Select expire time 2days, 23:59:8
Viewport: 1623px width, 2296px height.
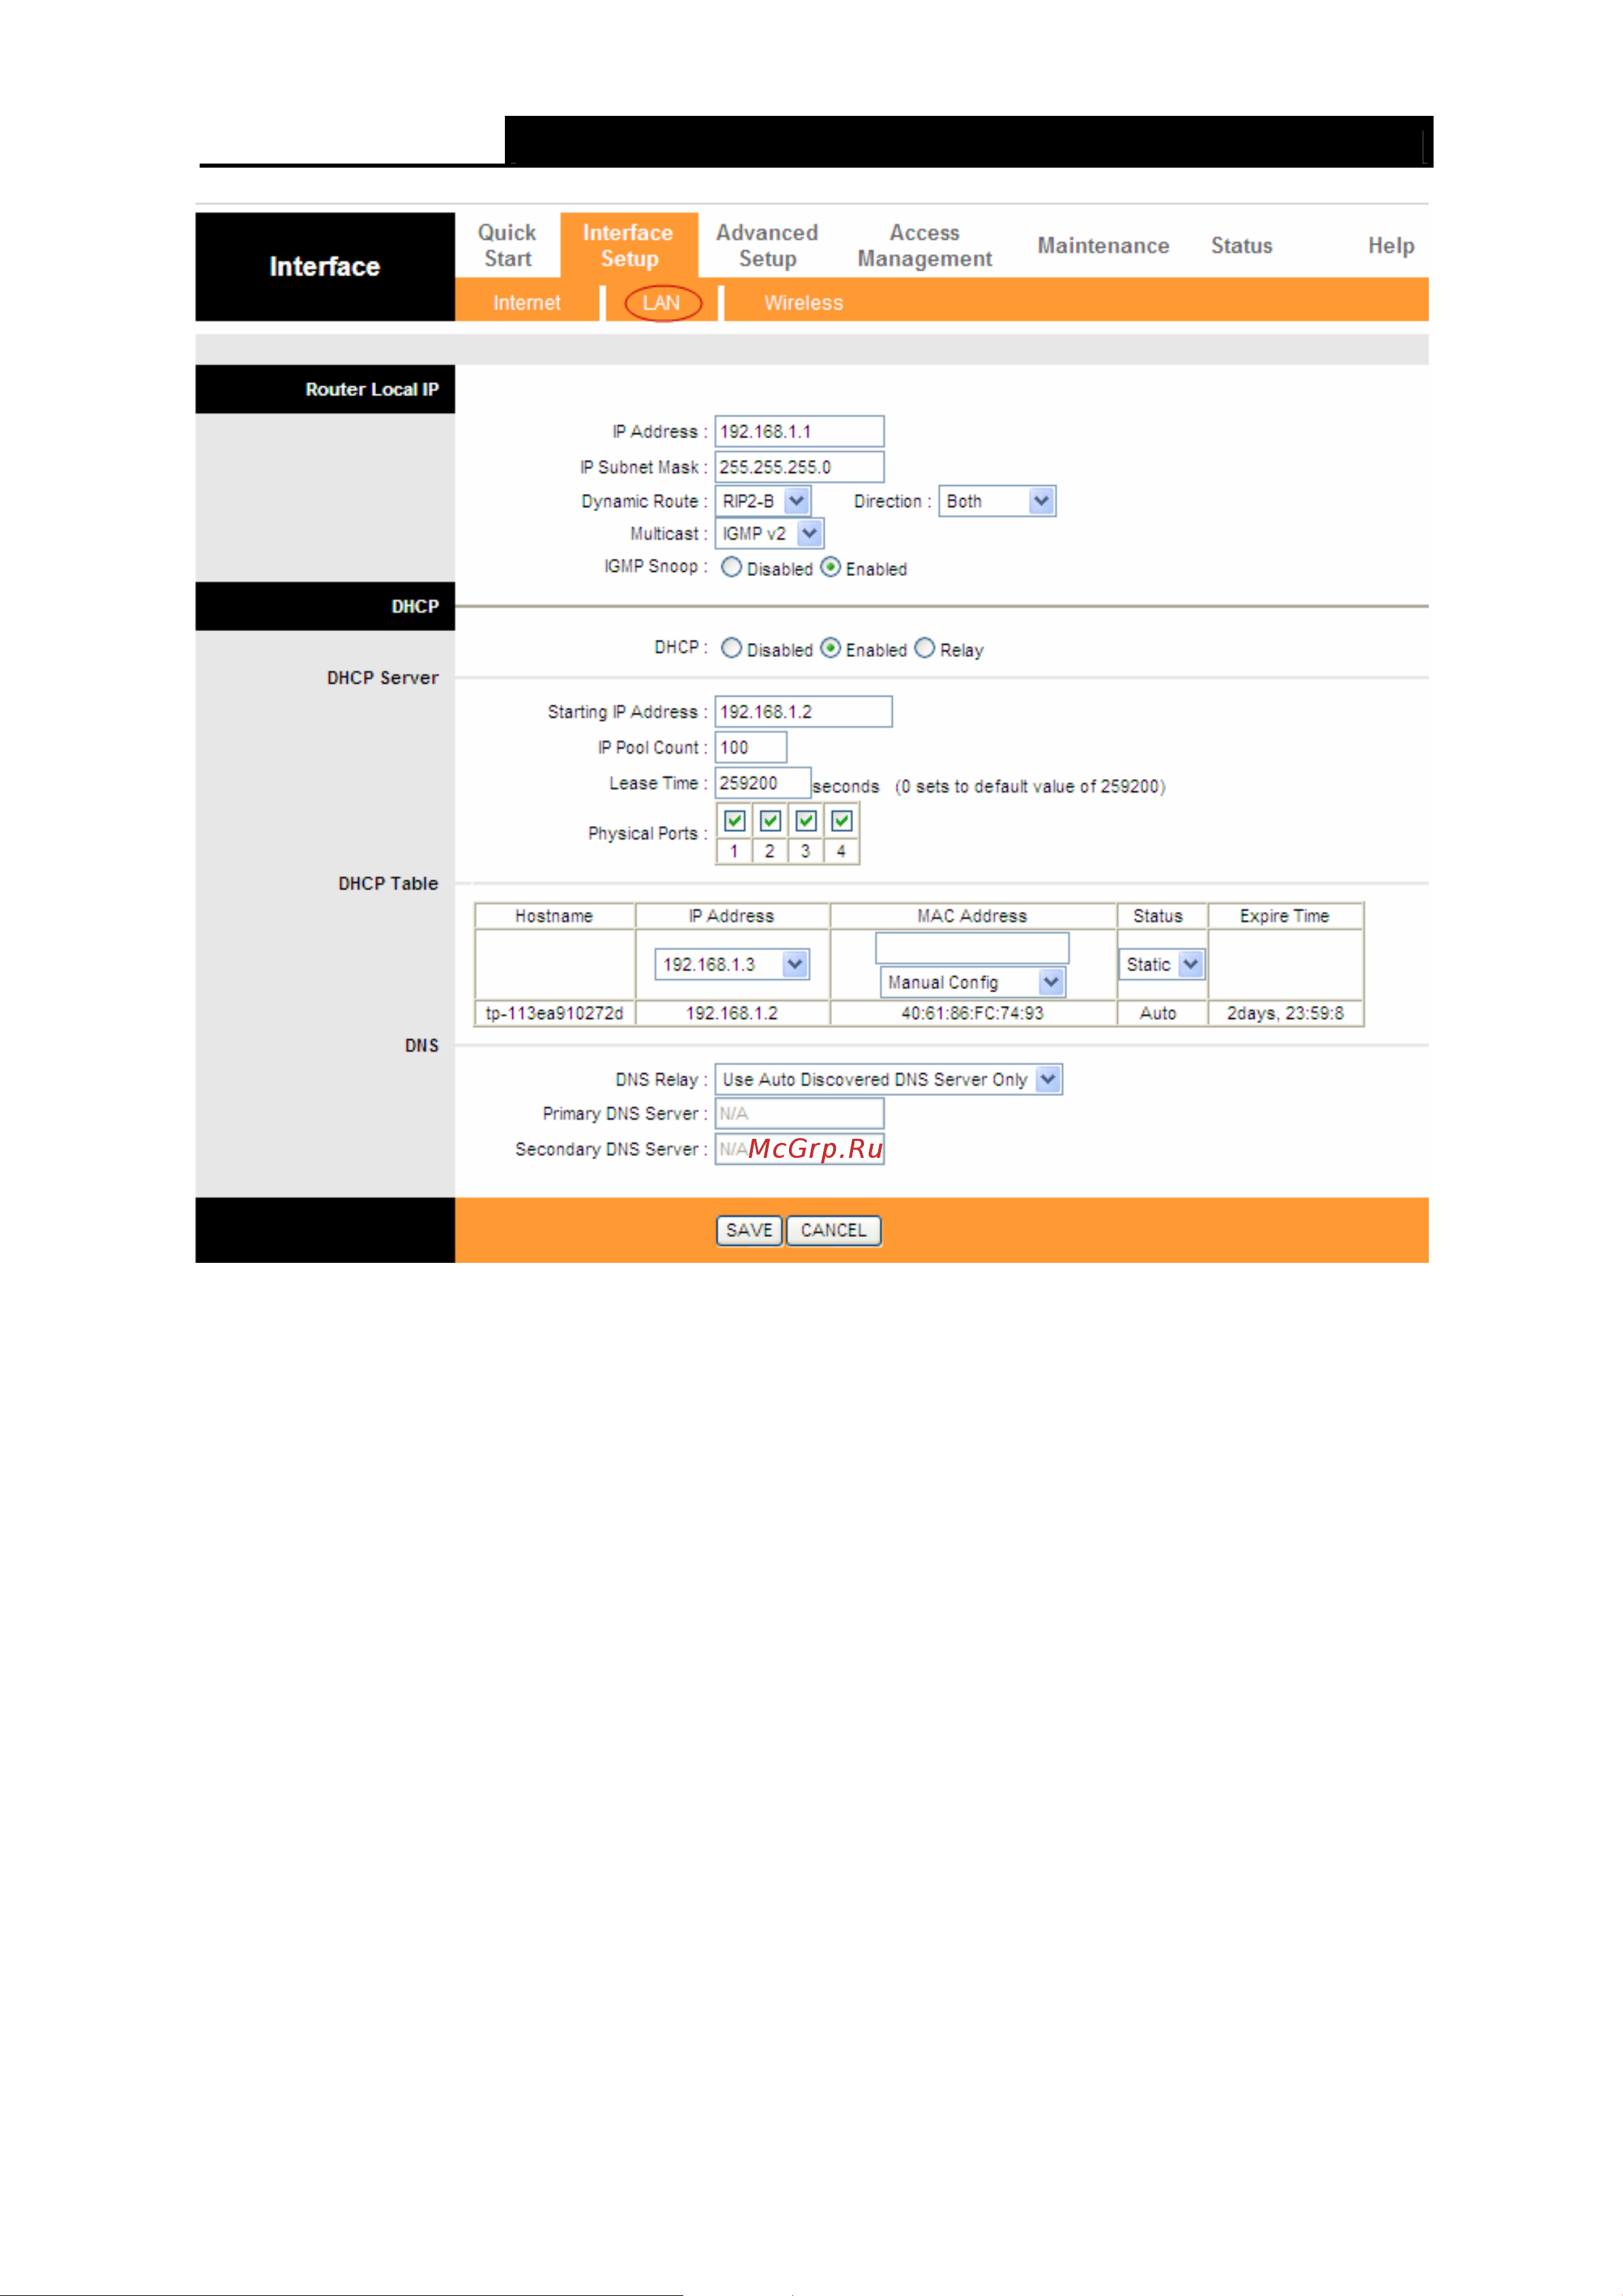pyautogui.click(x=1285, y=1013)
